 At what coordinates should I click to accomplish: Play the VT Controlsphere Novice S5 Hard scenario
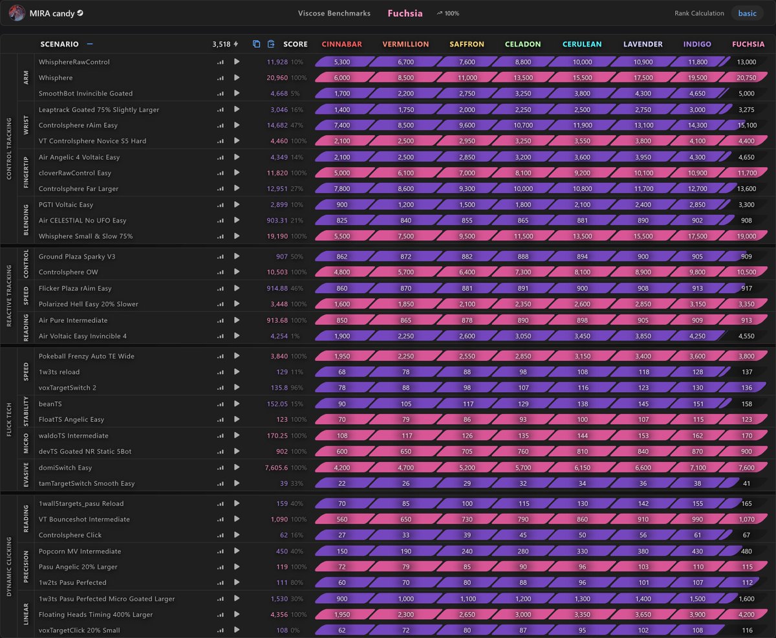237,141
